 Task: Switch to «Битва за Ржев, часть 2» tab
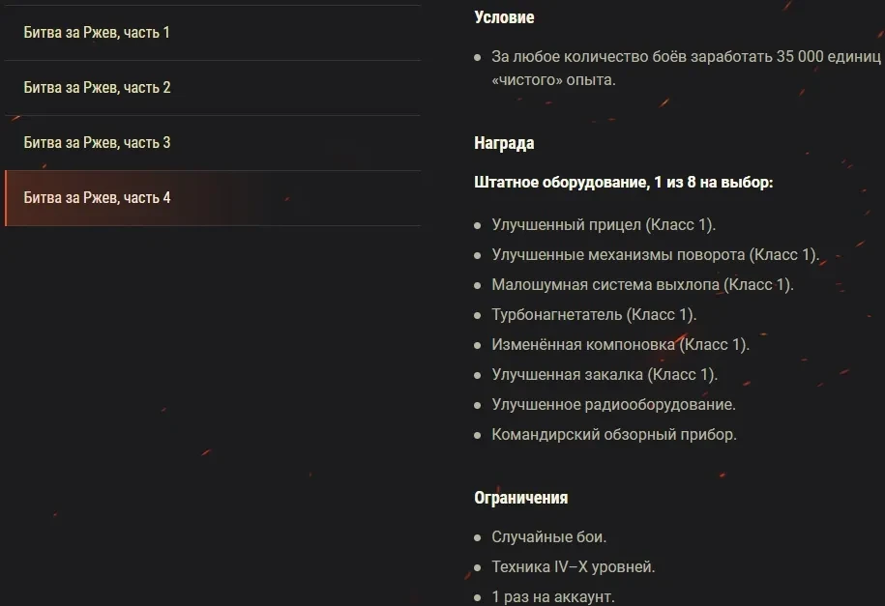tap(97, 88)
